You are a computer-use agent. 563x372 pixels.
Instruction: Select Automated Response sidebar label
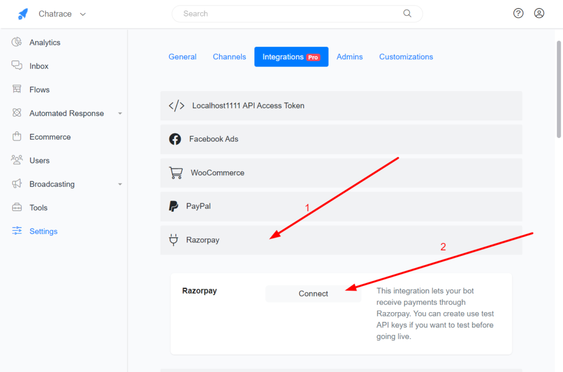(67, 113)
